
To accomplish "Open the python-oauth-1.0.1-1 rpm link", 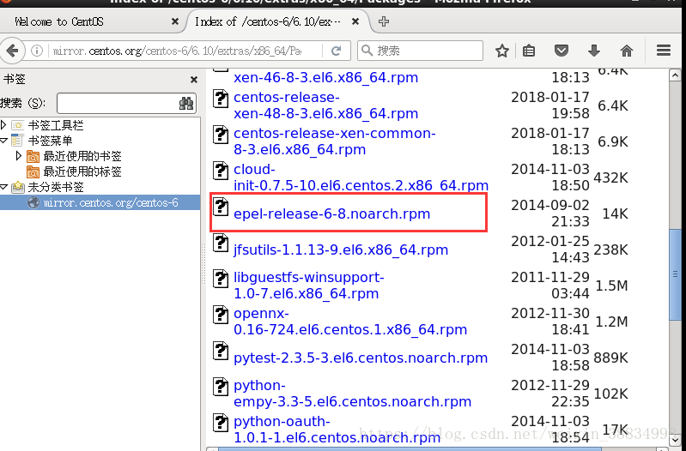I will pos(337,430).
